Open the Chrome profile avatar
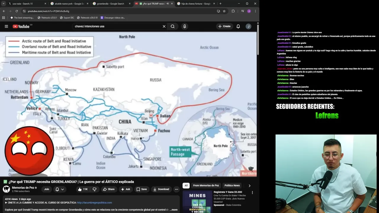379x213 pixels. pyautogui.click(x=249, y=11)
